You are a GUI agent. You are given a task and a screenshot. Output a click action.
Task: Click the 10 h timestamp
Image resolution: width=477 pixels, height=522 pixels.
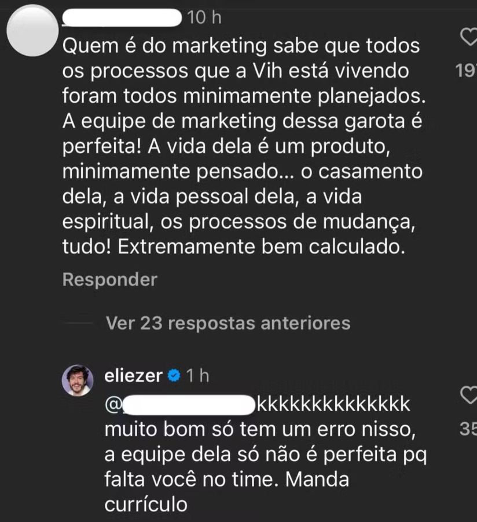[x=204, y=17]
